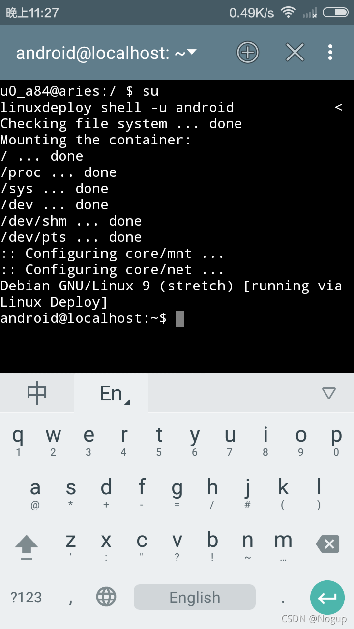The height and width of the screenshot is (629, 354).
Task: Tap the period key
Action: click(x=283, y=599)
